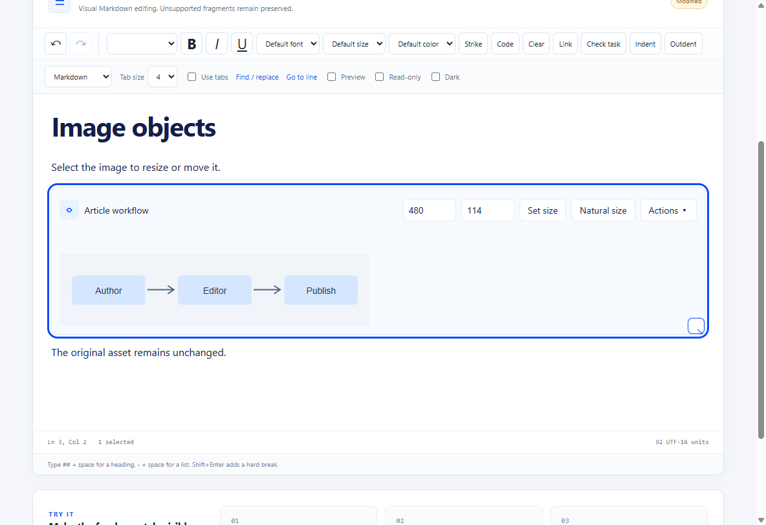Screen dimensions: 766x525
Task: Click the Indent button
Action: pyautogui.click(x=645, y=43)
